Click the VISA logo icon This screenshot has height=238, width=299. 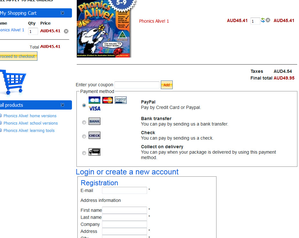pos(95,109)
